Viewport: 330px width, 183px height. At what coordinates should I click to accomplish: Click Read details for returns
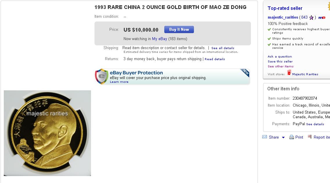pos(215,59)
